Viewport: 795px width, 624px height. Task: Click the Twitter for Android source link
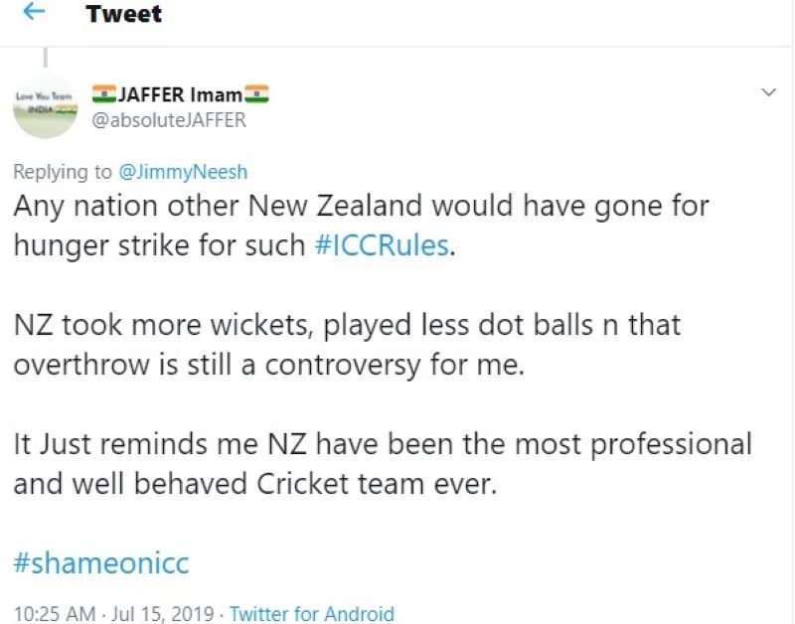(x=311, y=614)
